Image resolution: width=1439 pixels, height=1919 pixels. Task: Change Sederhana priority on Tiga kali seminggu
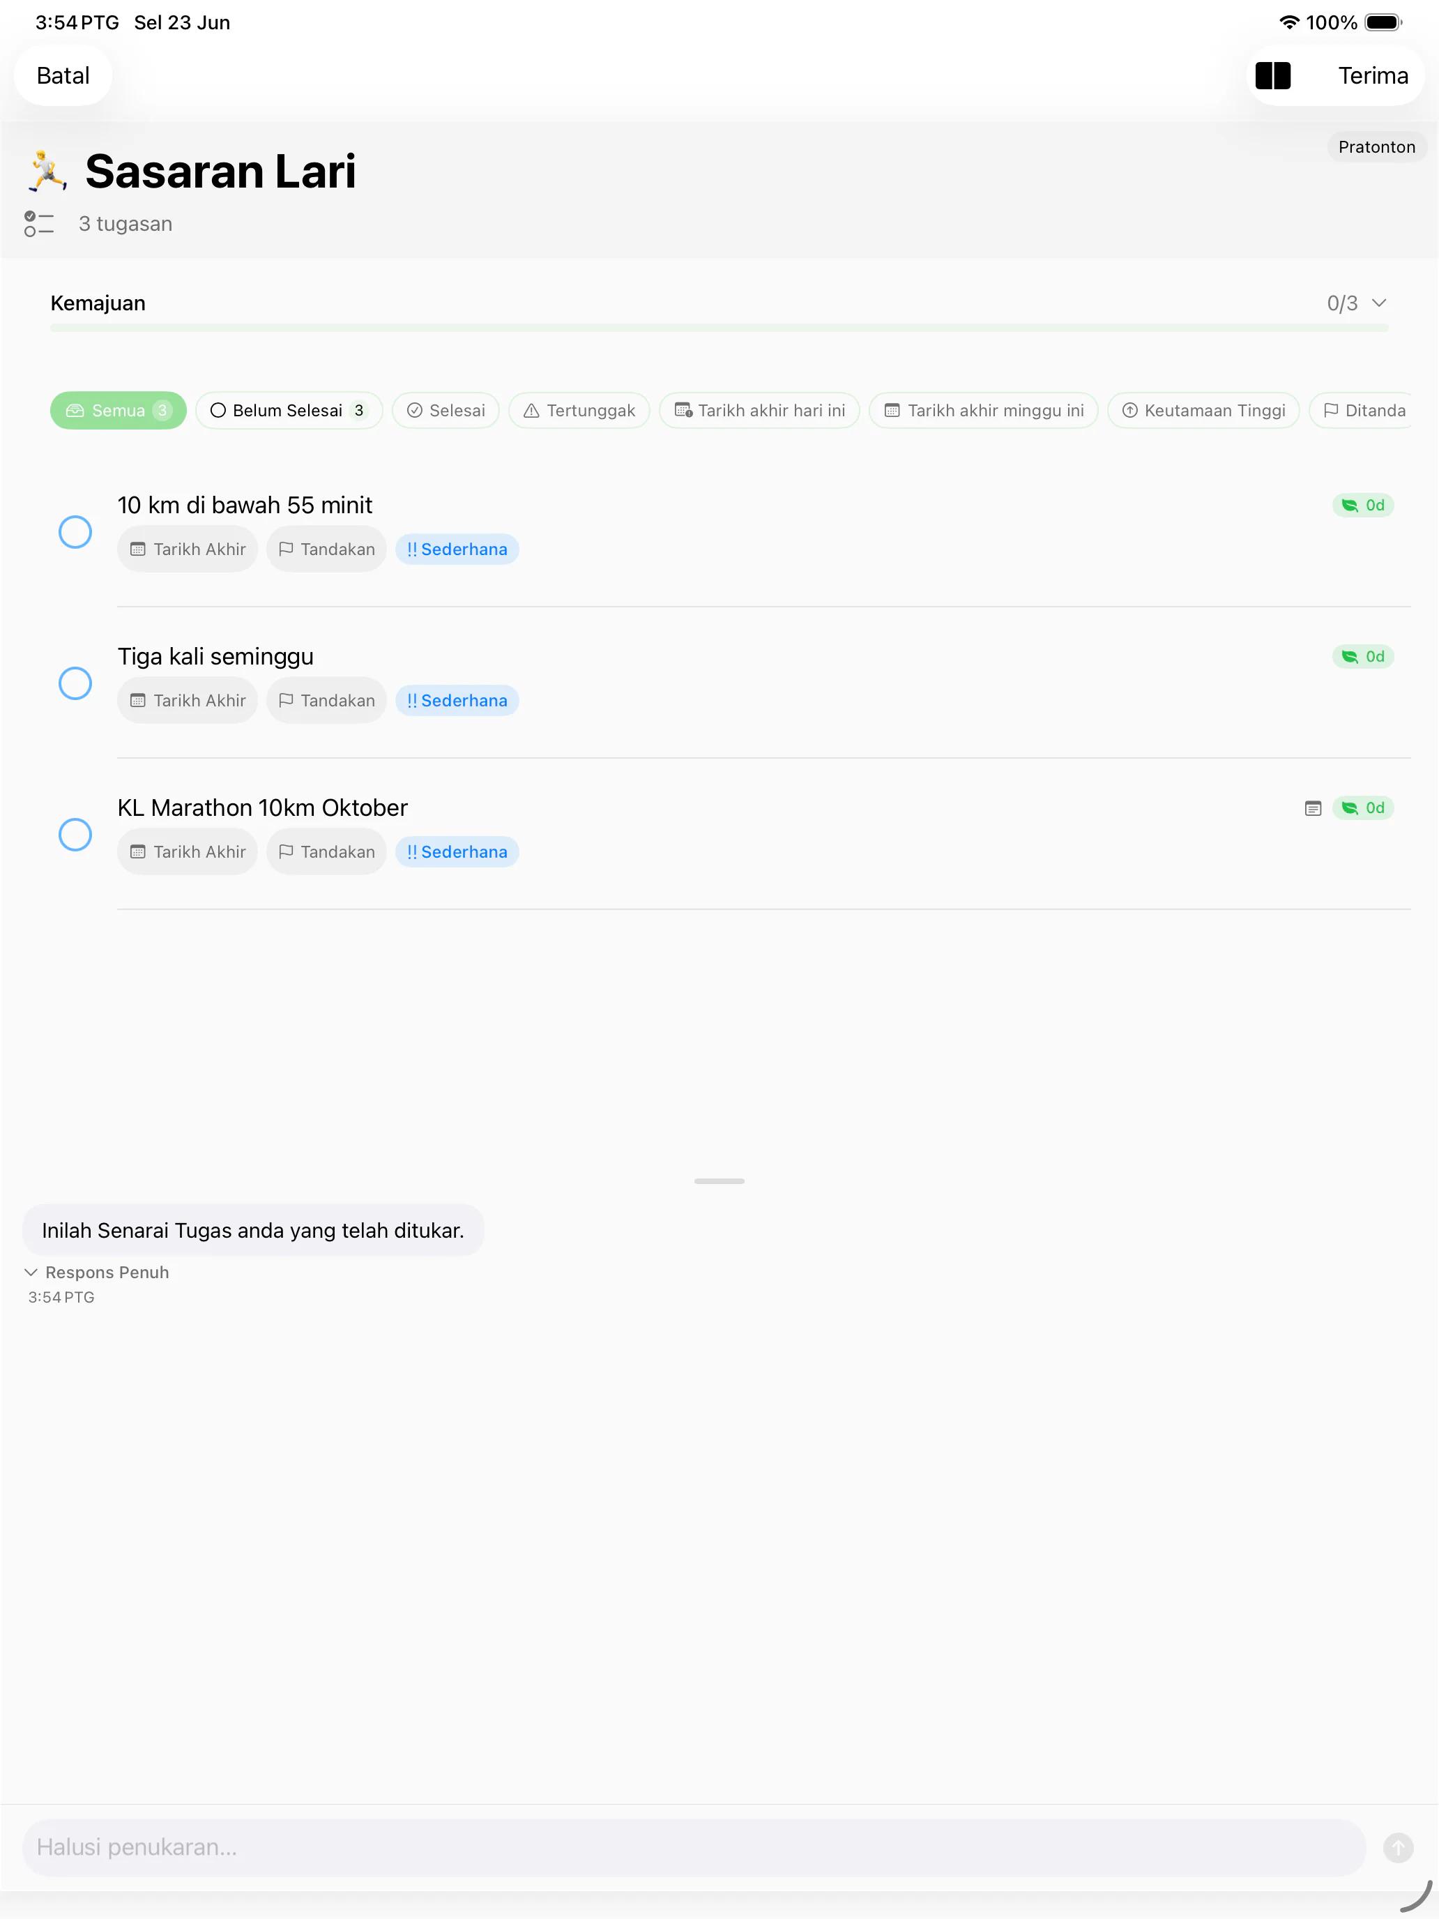pos(457,700)
